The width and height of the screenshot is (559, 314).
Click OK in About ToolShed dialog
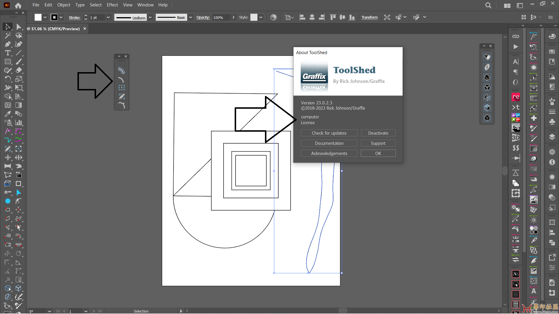378,153
